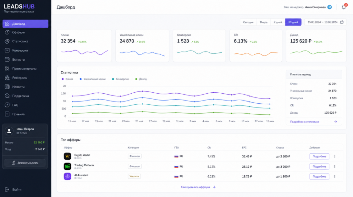Open the three-dot menu for Trading Platform

pyautogui.click(x=335, y=166)
